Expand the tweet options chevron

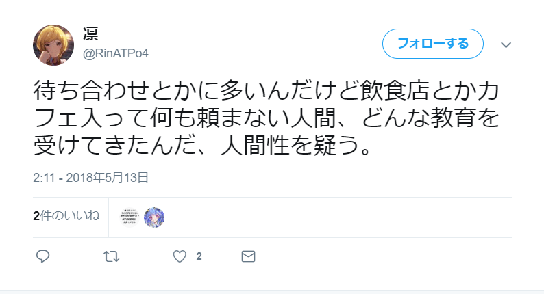[506, 45]
